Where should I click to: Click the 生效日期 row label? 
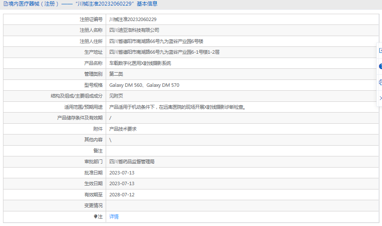click(94, 183)
